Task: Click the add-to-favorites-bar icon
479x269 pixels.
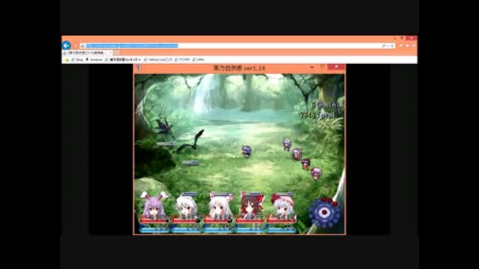Action: click(66, 60)
